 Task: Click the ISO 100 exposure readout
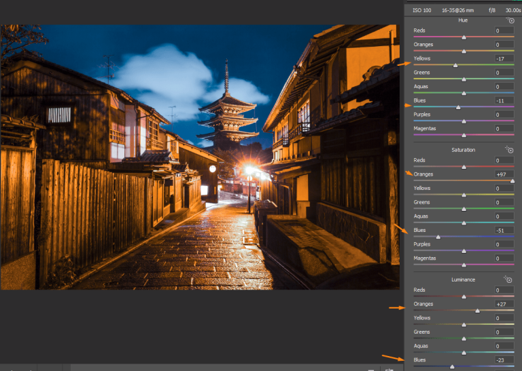(422, 10)
